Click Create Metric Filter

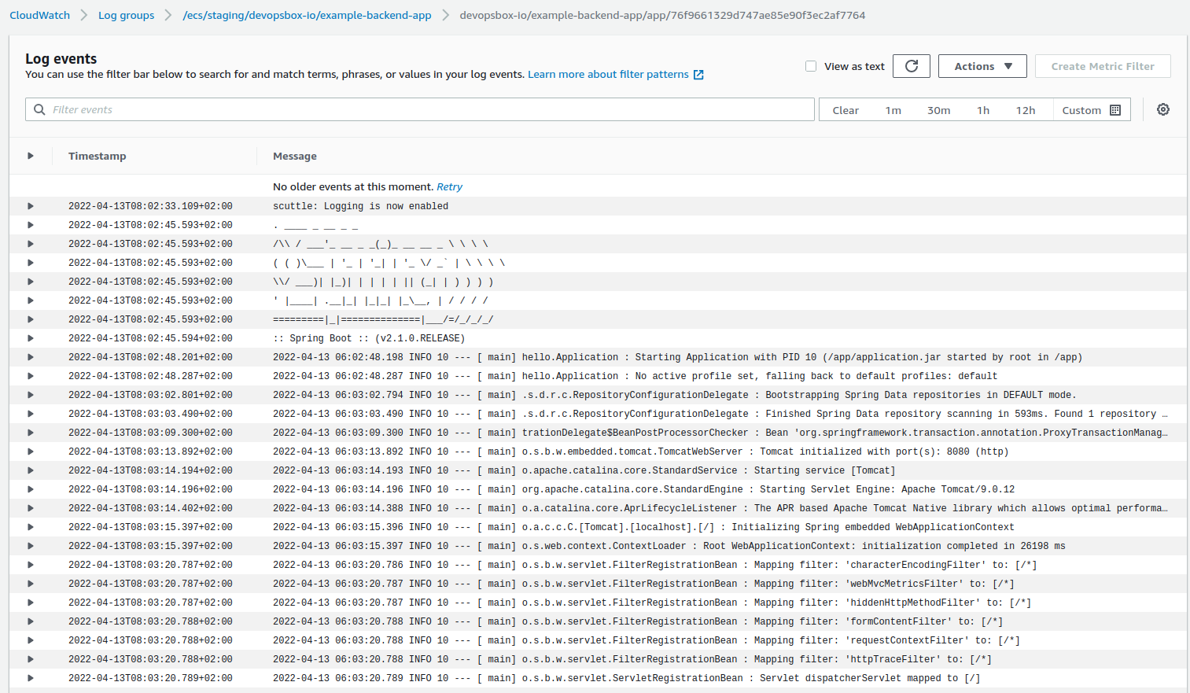tap(1103, 66)
